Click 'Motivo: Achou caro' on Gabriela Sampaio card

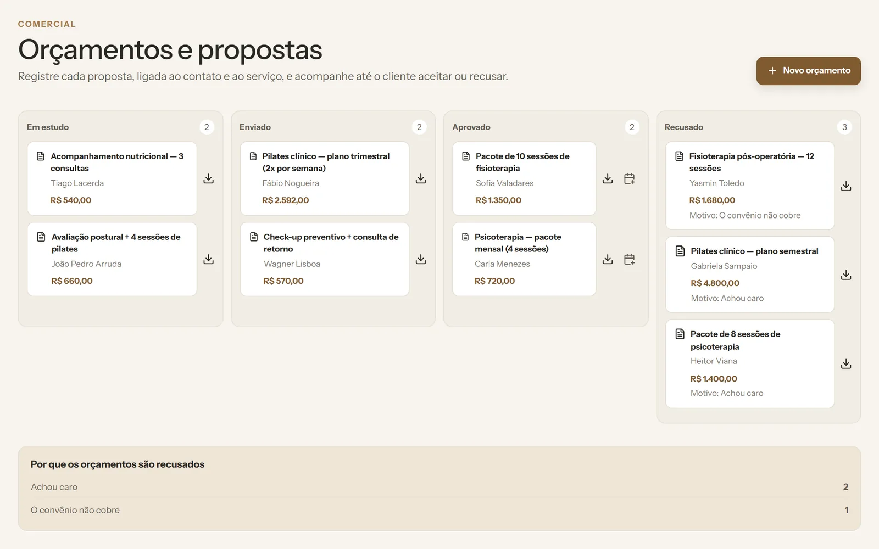coord(727,299)
